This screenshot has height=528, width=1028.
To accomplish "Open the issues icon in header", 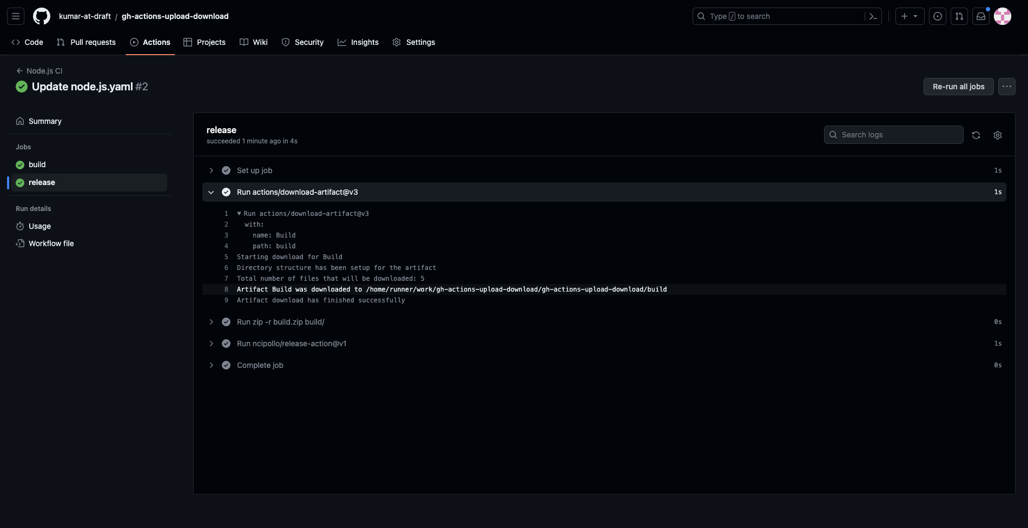I will tap(938, 16).
